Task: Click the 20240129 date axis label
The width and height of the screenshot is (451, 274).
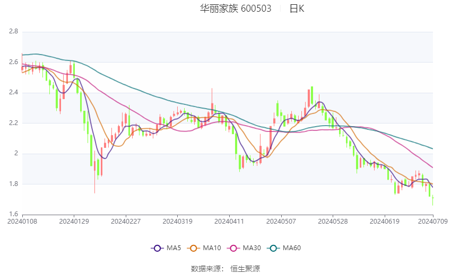Action: 74,222
